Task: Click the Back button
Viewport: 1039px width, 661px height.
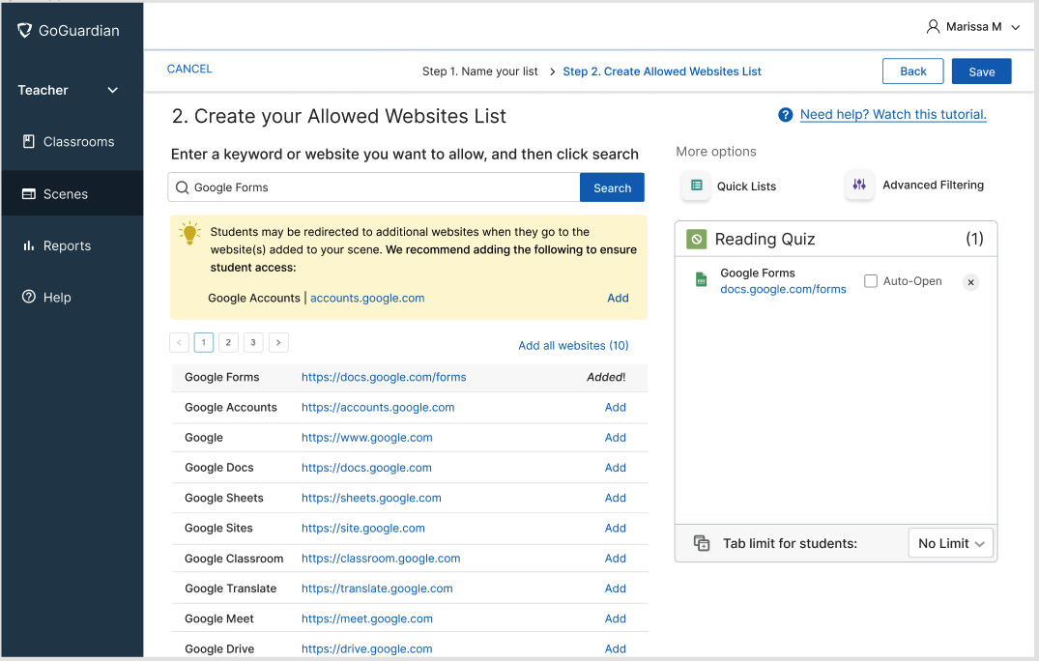Action: pyautogui.click(x=912, y=71)
